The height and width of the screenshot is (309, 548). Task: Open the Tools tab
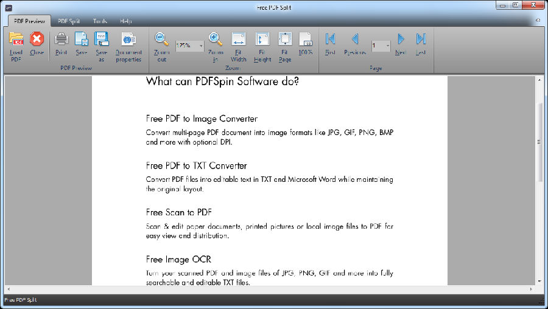[100, 21]
